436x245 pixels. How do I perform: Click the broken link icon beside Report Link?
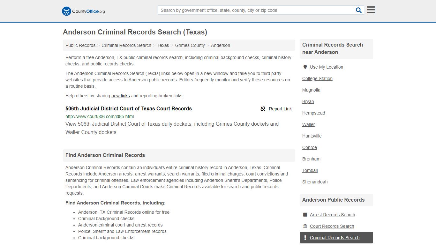point(263,109)
